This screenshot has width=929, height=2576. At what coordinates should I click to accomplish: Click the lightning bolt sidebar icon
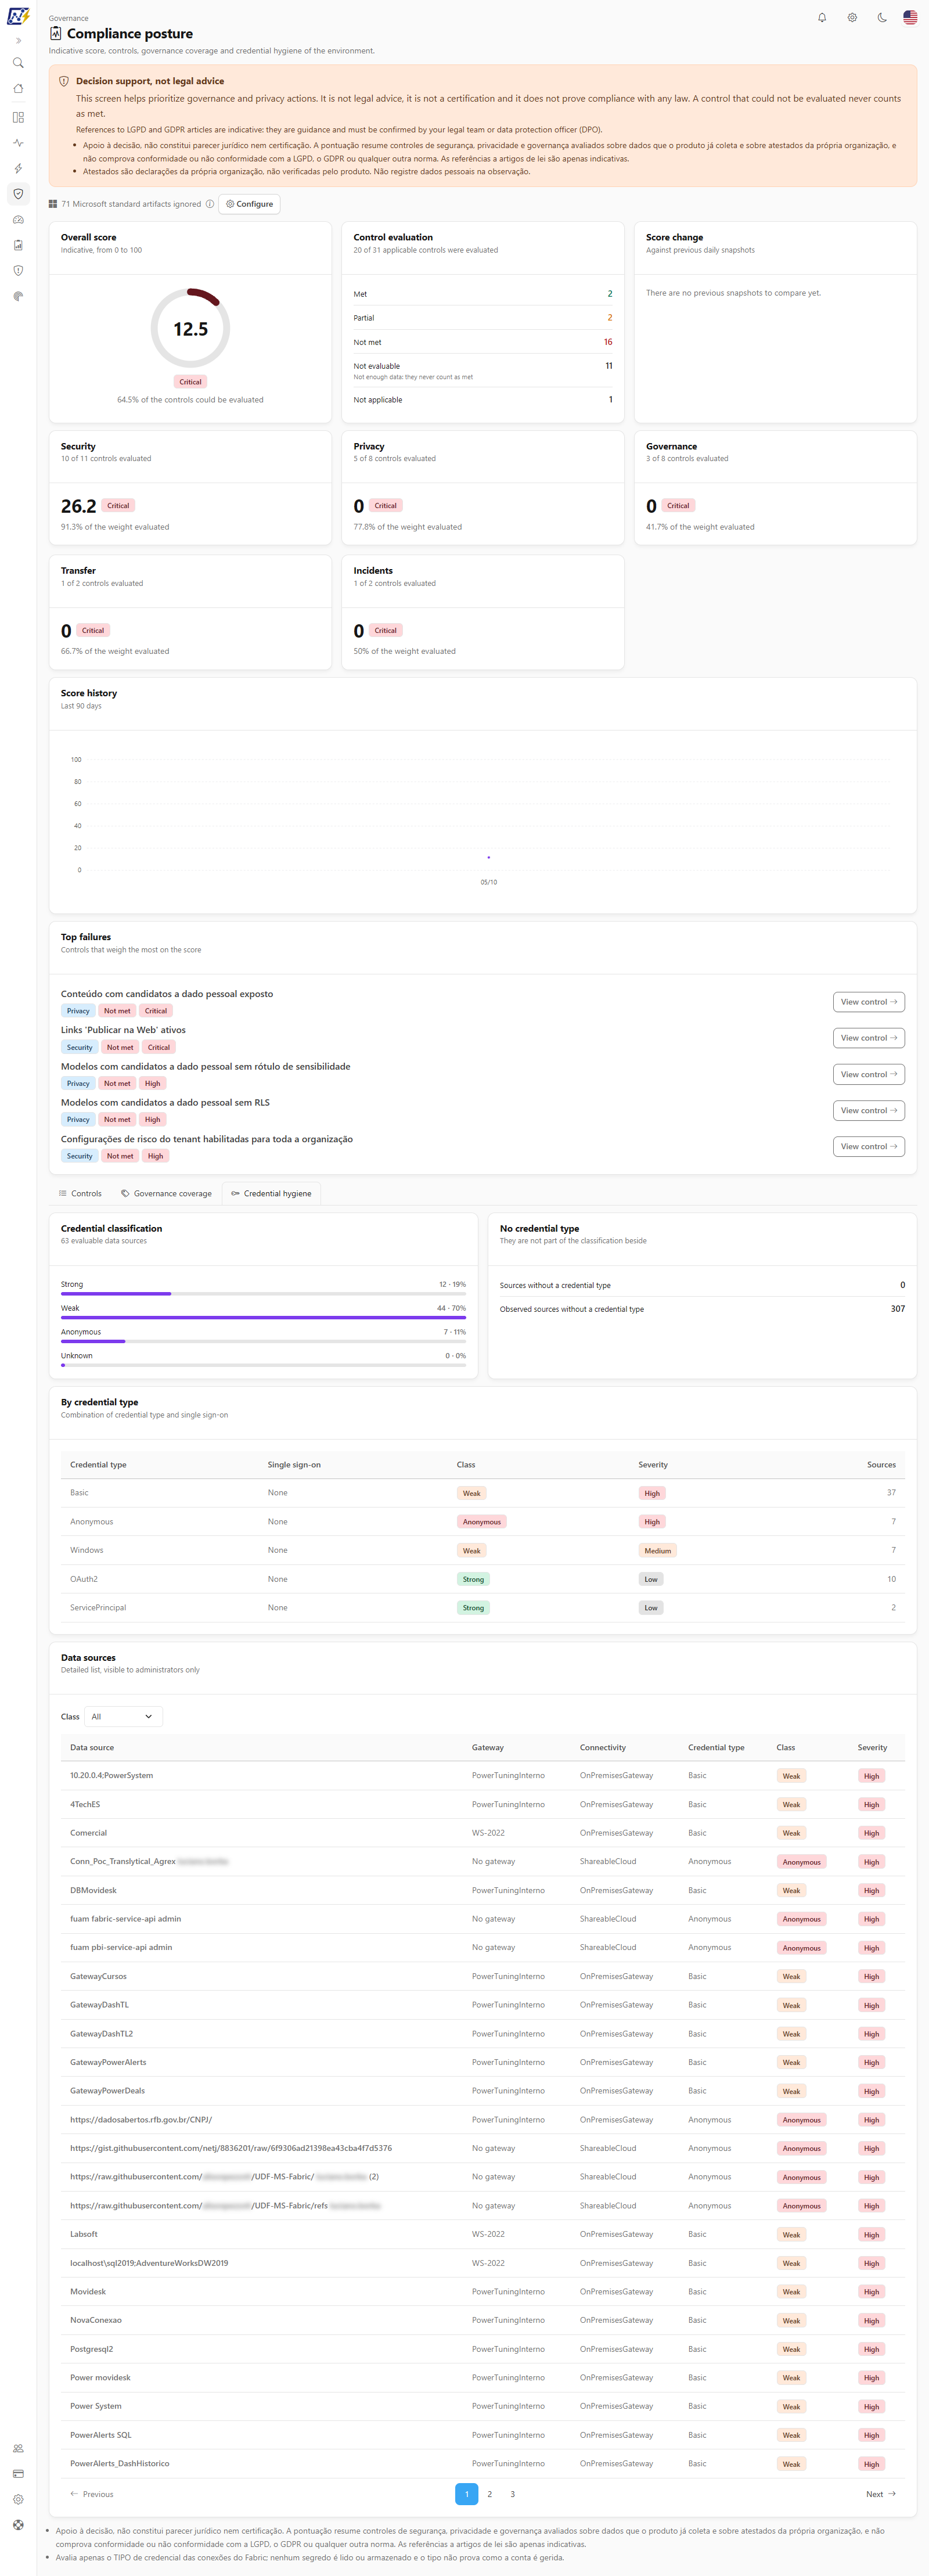click(18, 168)
